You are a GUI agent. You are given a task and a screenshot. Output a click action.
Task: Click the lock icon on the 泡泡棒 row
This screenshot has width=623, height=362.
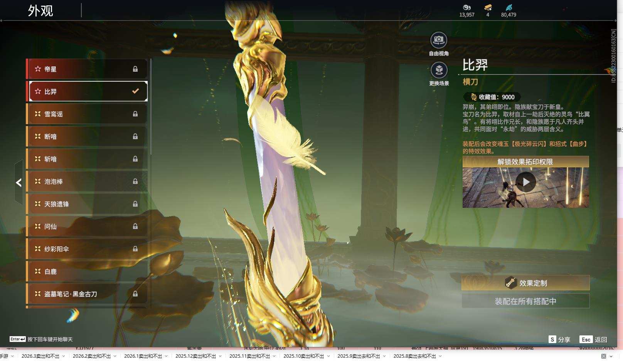click(x=135, y=181)
